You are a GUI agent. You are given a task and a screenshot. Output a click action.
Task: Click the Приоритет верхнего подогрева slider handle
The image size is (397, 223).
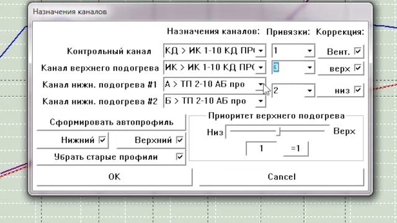pos(279,131)
